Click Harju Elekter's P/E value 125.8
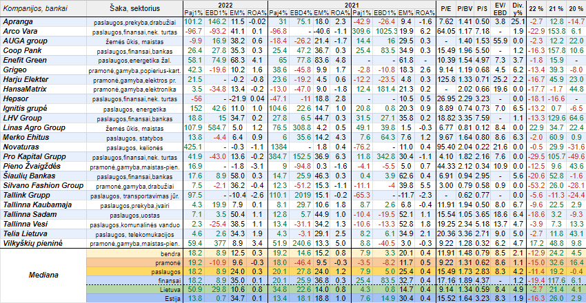 (x=447, y=80)
